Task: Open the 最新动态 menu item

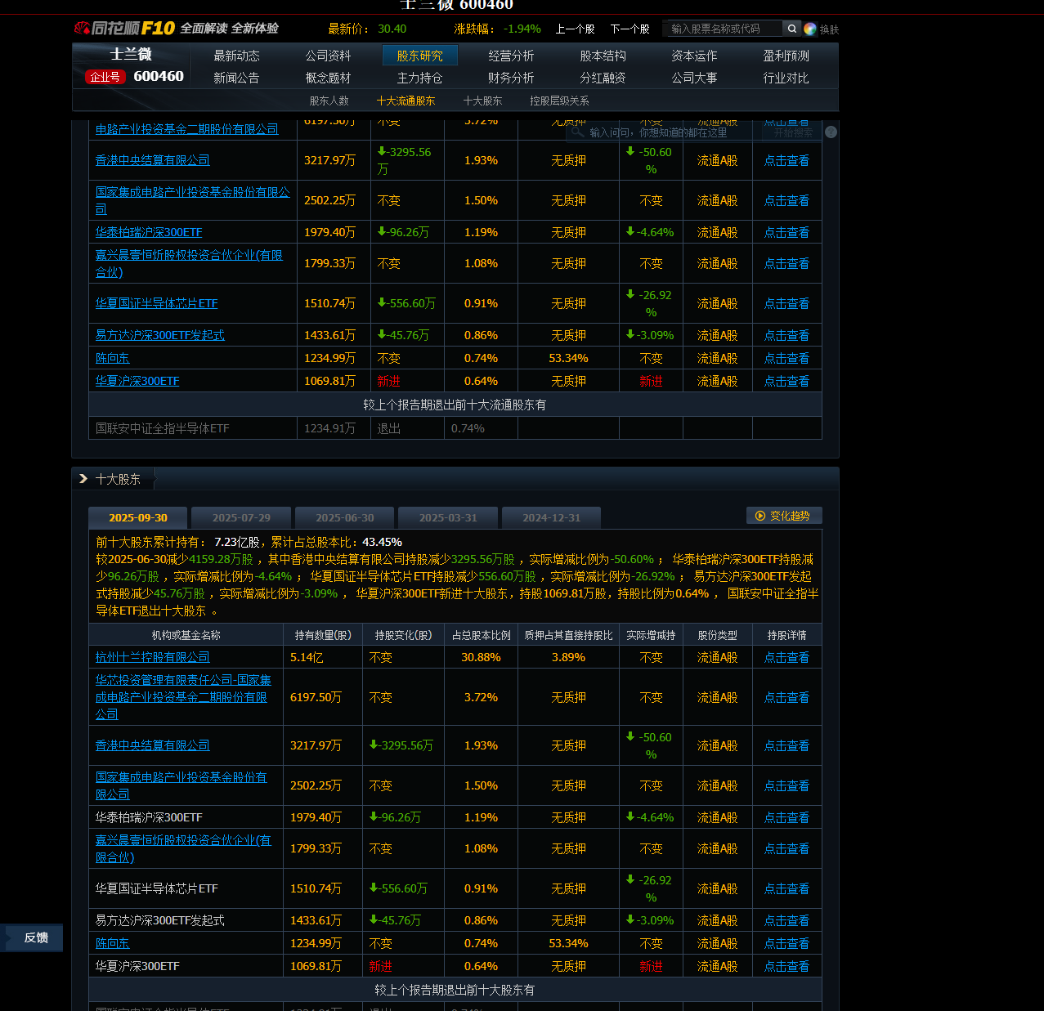Action: [x=236, y=56]
